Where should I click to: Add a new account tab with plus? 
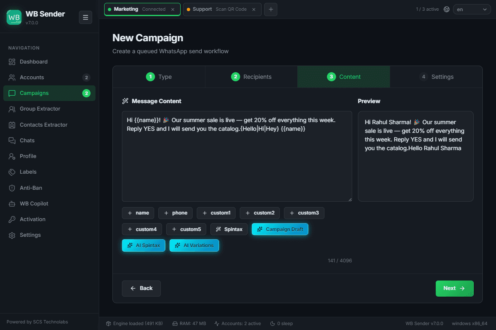[x=271, y=9]
